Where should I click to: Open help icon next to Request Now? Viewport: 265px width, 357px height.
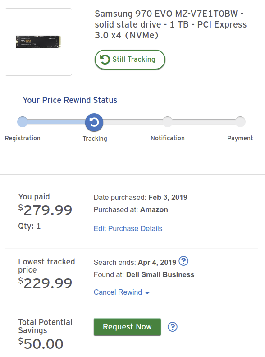[x=173, y=327]
